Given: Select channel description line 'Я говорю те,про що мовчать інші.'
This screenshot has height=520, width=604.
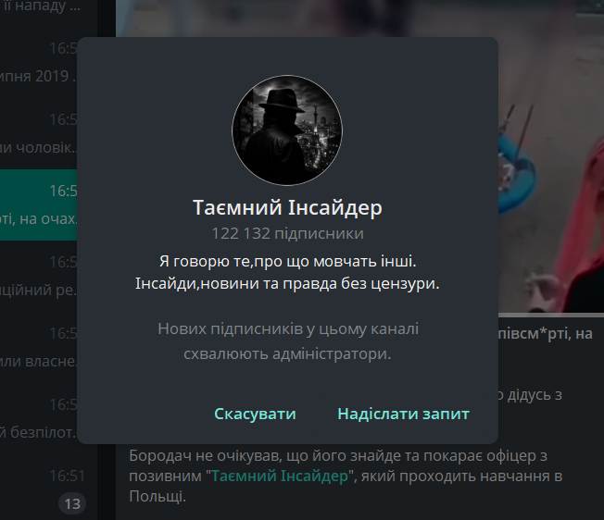Looking at the screenshot, I should click(287, 262).
